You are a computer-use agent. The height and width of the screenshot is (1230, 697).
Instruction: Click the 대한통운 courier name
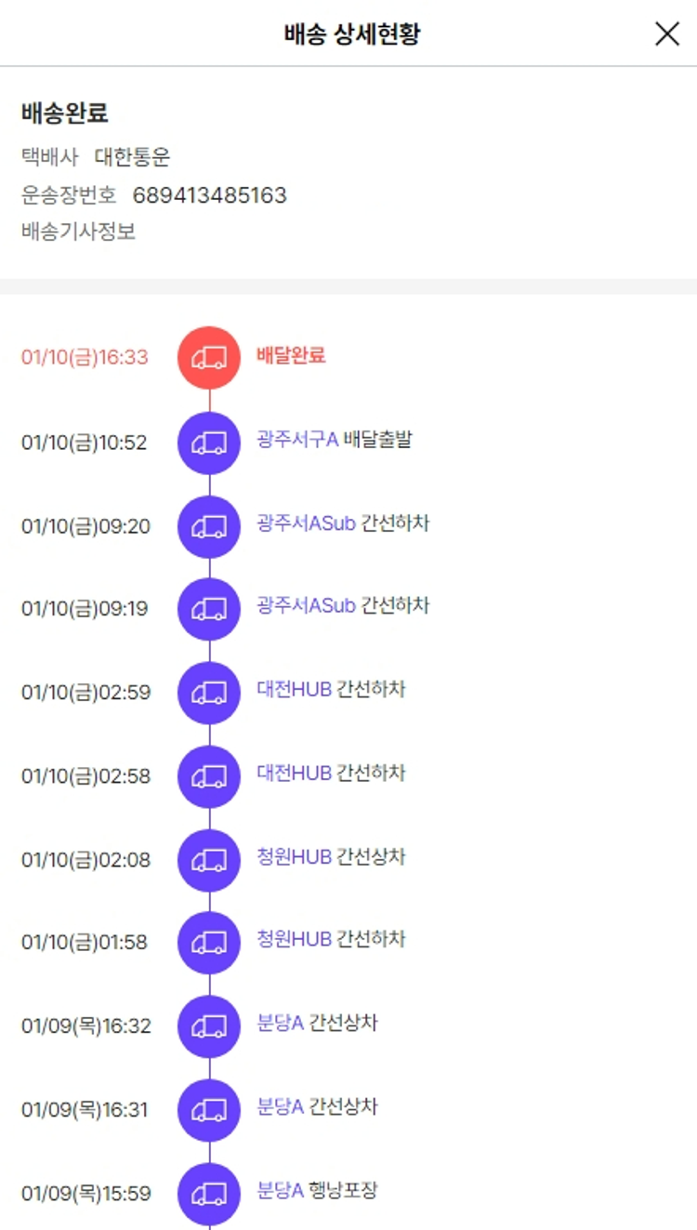(x=132, y=157)
